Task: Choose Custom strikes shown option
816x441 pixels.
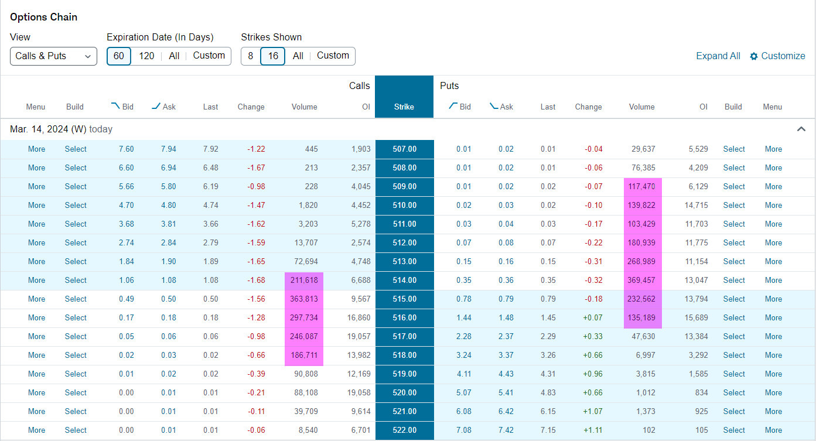Action: click(333, 56)
